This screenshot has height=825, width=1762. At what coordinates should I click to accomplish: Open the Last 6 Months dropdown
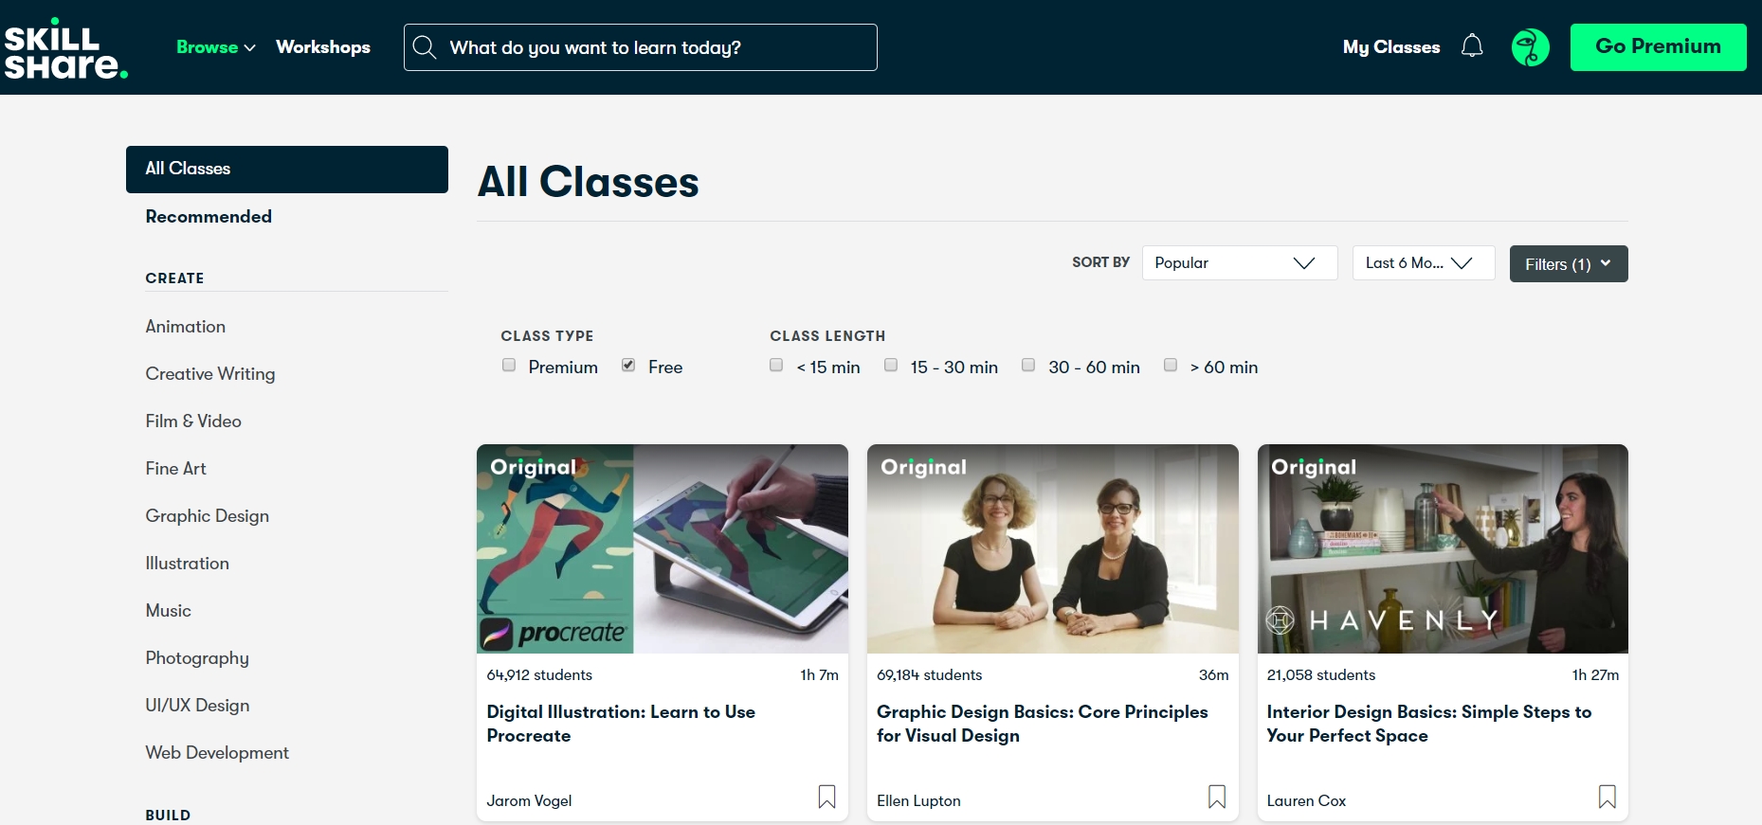(x=1424, y=263)
